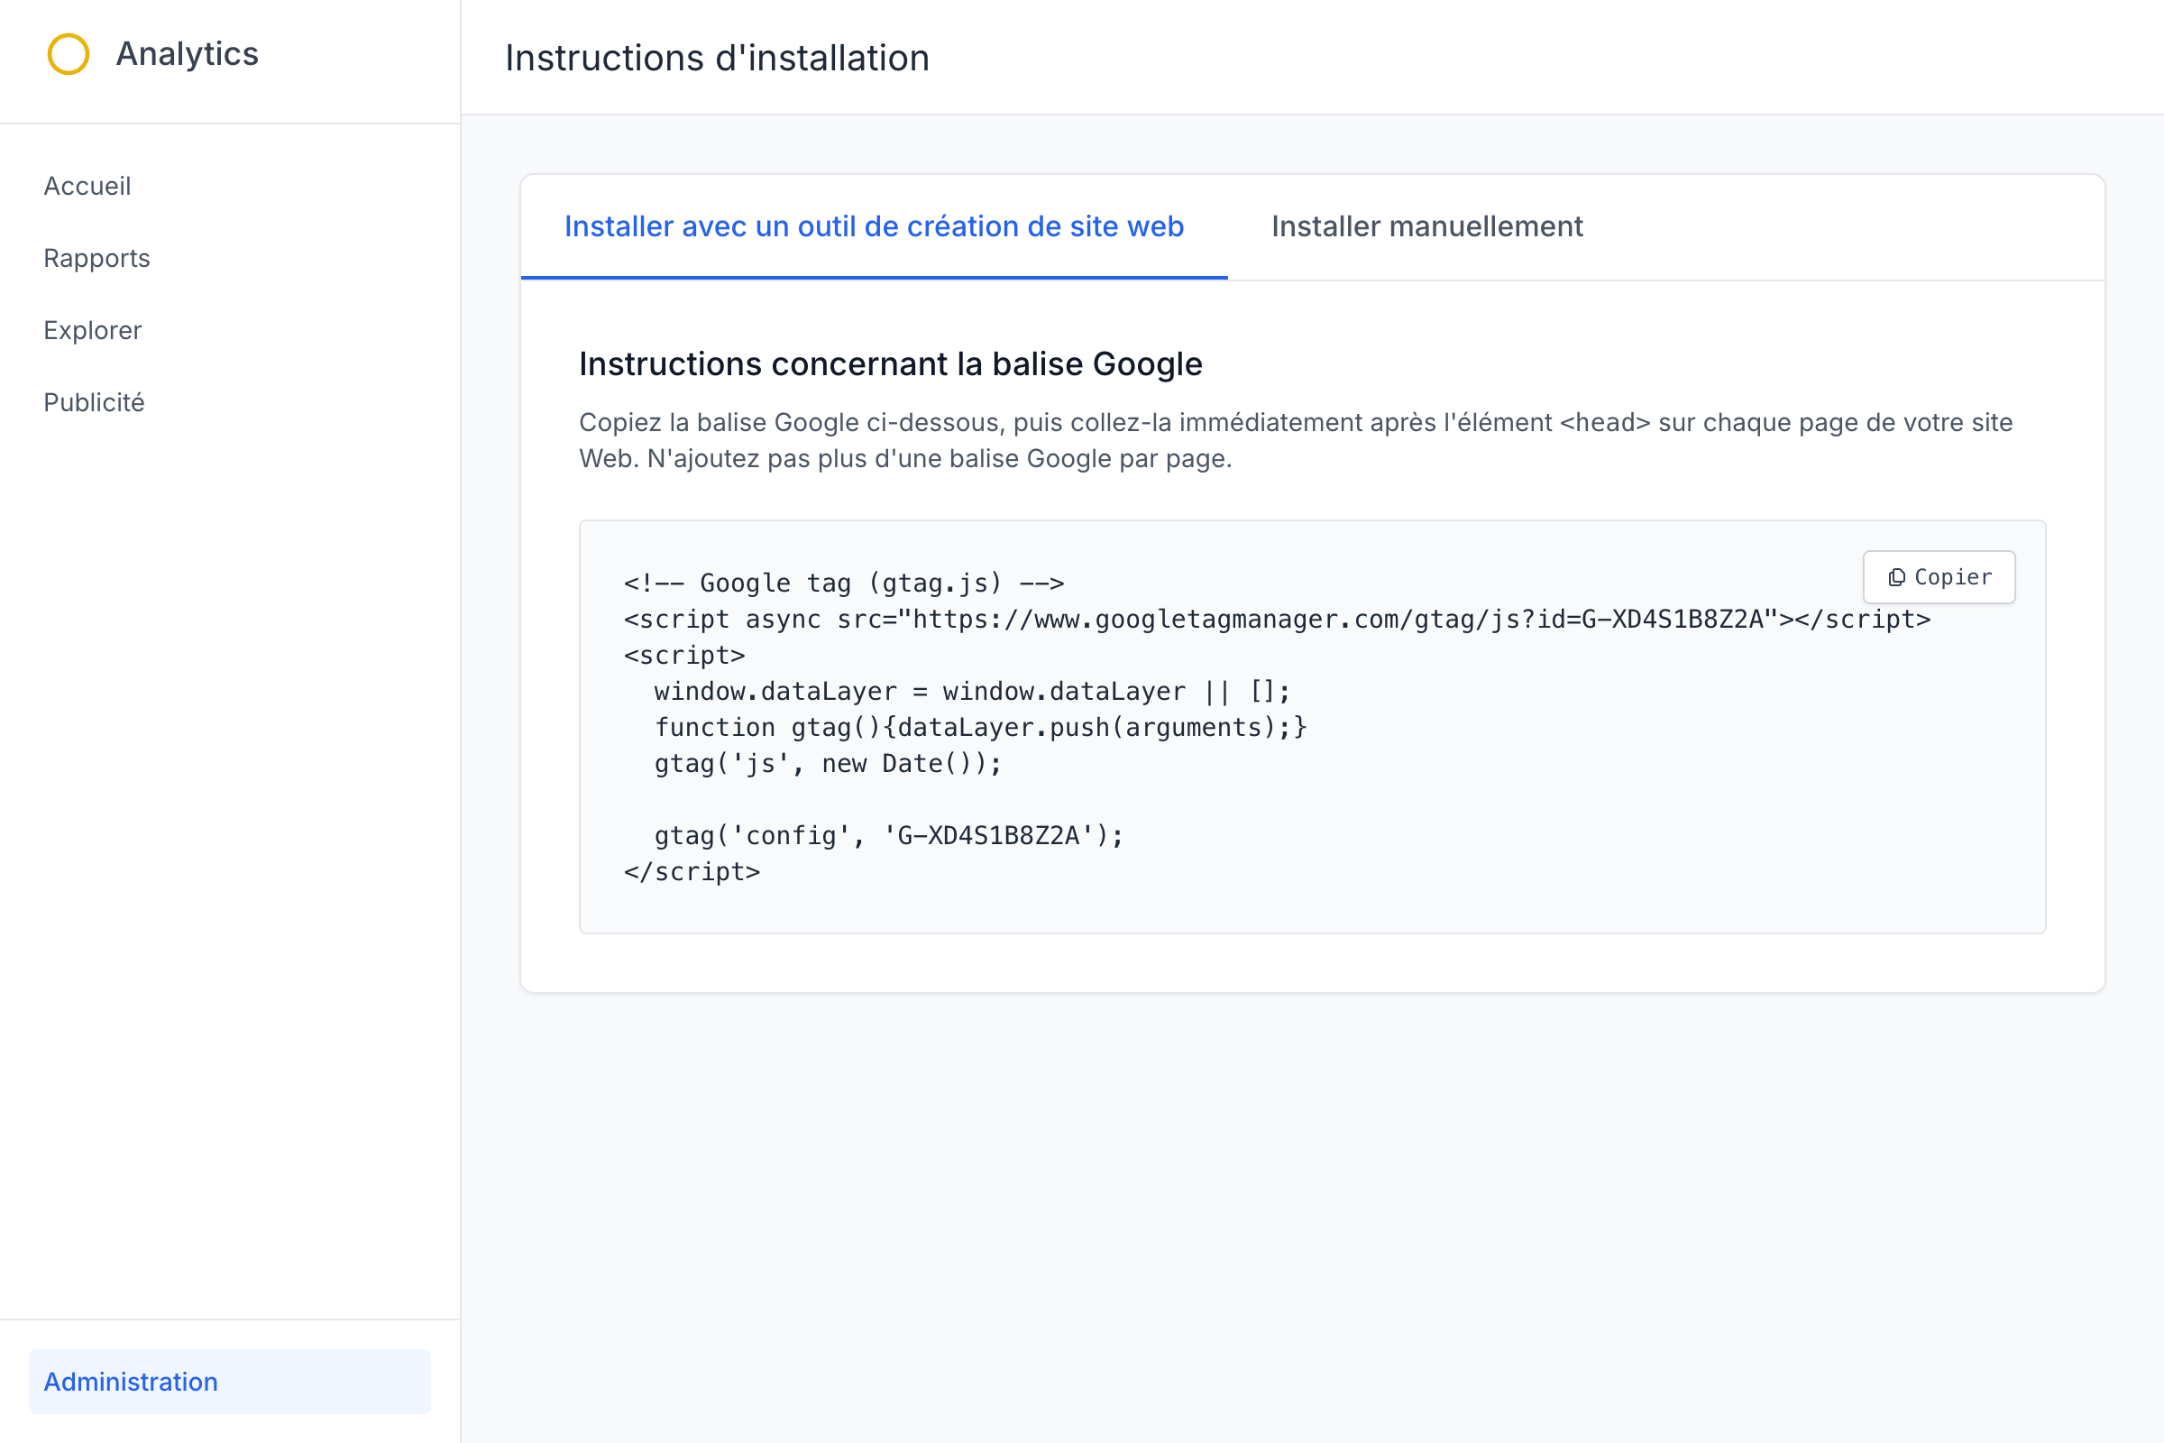The height and width of the screenshot is (1443, 2164).
Task: Click the heading Instructions concernant la balise Google
Action: tap(890, 363)
